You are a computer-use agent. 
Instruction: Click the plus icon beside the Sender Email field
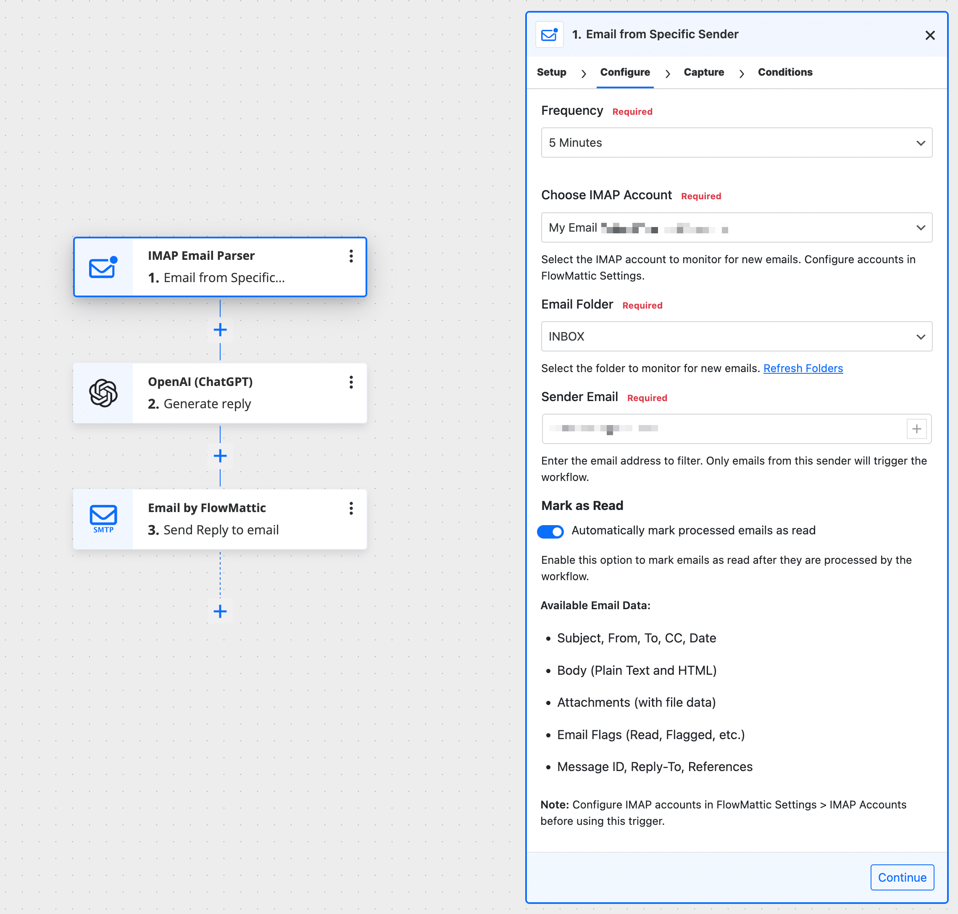[916, 429]
